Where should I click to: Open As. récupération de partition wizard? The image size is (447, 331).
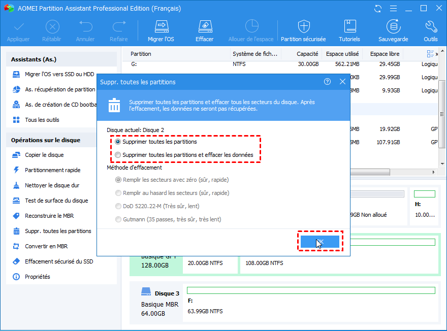pyautogui.click(x=54, y=89)
